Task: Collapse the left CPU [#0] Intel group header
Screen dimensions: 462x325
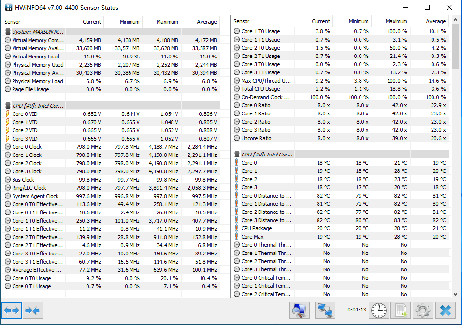Action: tap(34, 106)
